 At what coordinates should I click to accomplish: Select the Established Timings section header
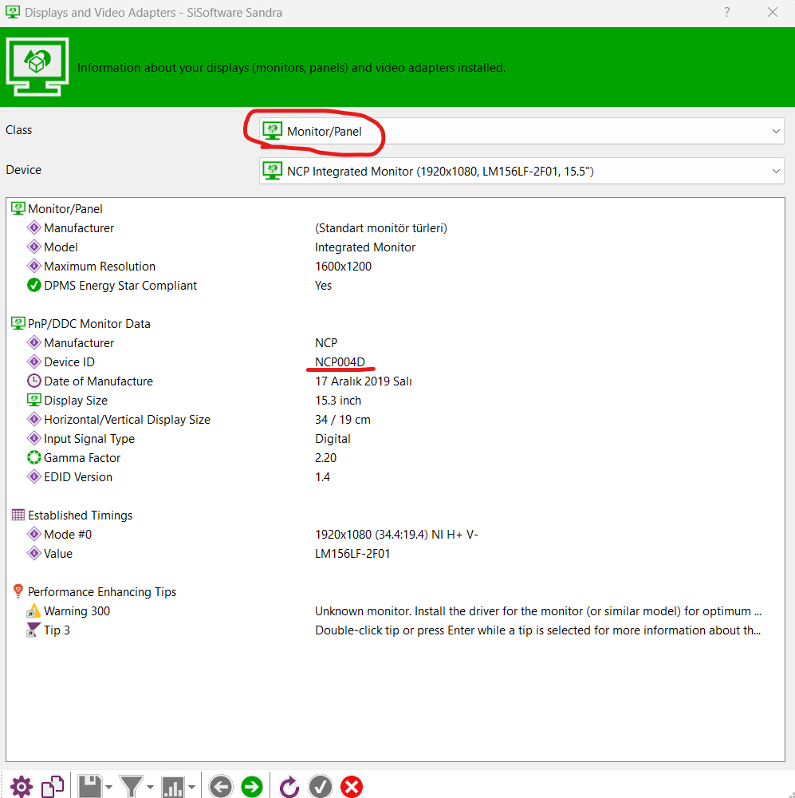click(80, 515)
